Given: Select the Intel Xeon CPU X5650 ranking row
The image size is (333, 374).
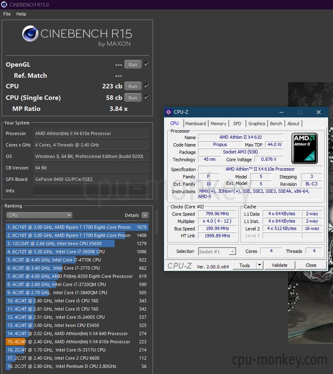Looking at the screenshot, I should pos(77,243).
